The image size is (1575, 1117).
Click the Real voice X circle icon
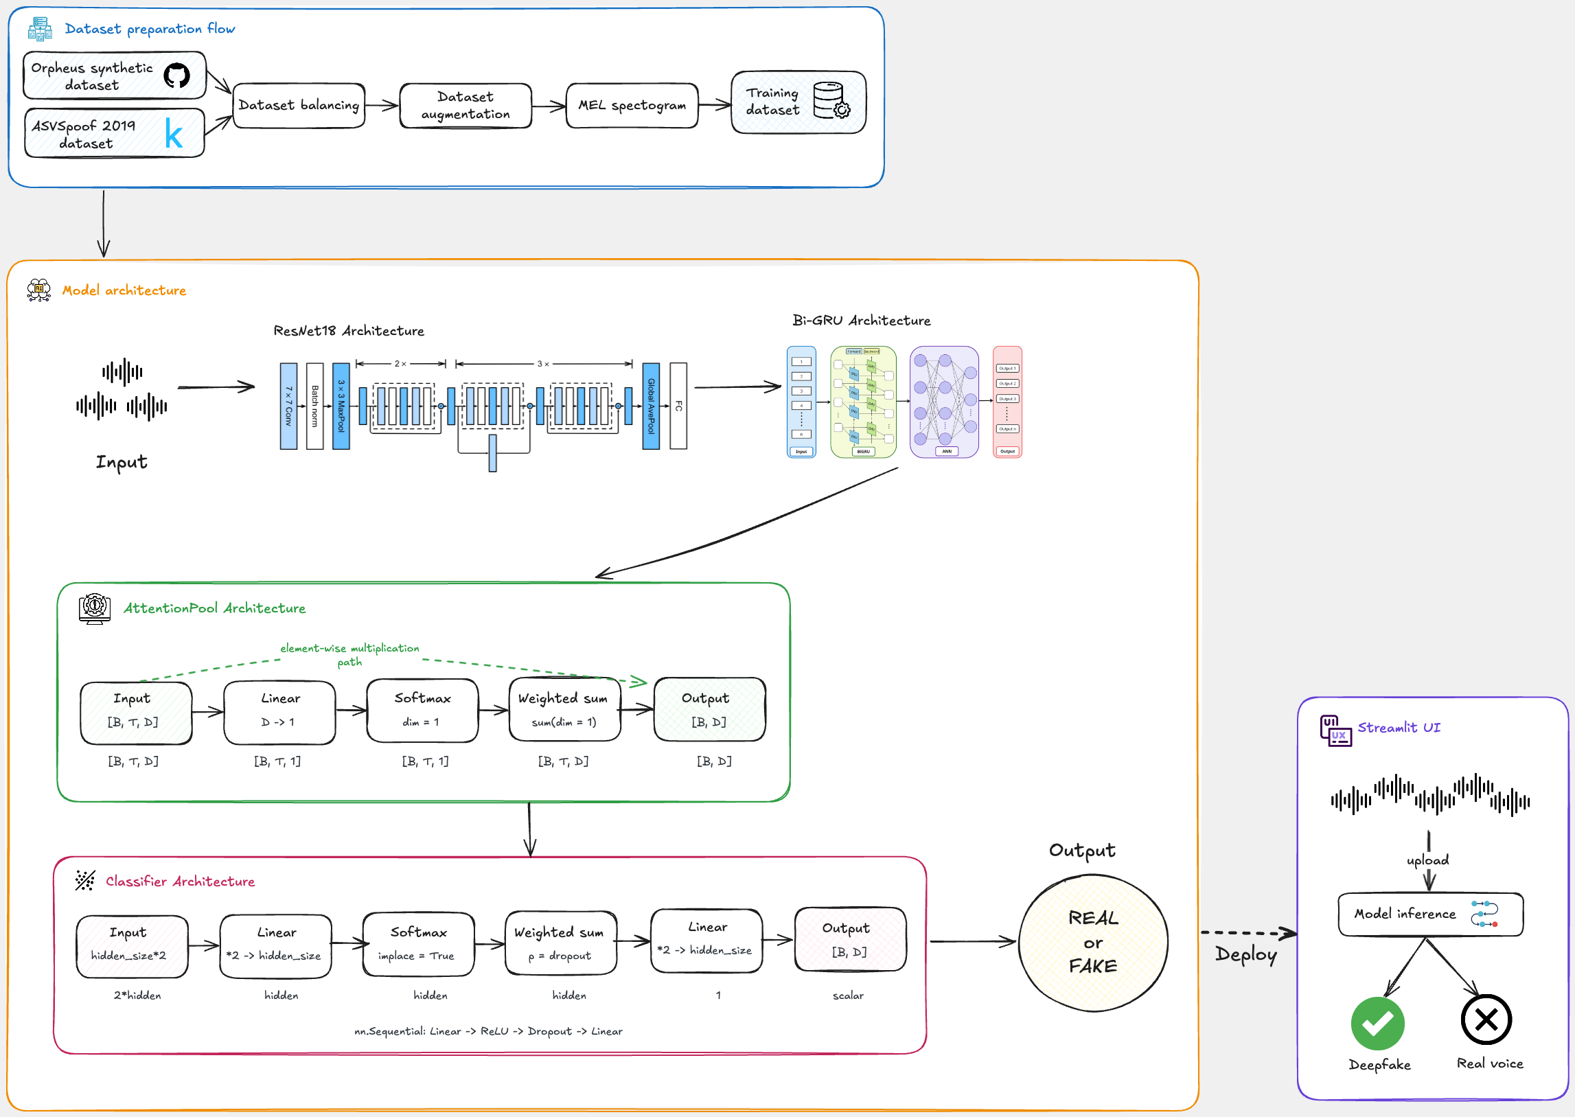(x=1486, y=1020)
